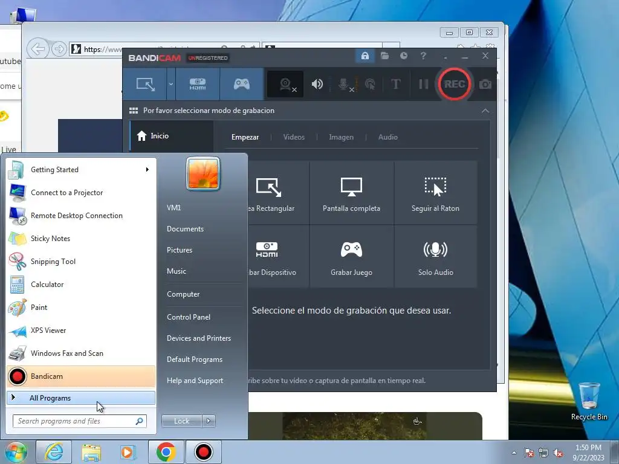619x464 pixels.
Task: Open shutdown options arrow next to Lock
Action: tap(209, 421)
